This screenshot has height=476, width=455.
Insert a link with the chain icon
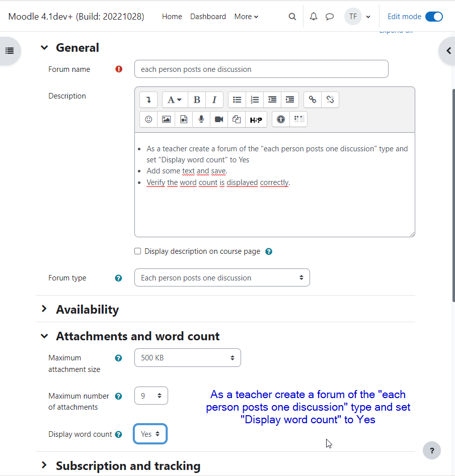click(312, 100)
